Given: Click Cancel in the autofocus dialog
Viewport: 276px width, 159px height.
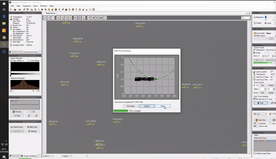Looking at the screenshot, I should [147, 106].
